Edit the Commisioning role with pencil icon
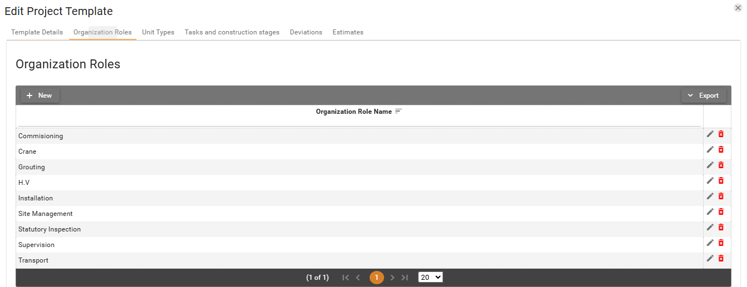This screenshot has width=747, height=287. [x=710, y=134]
